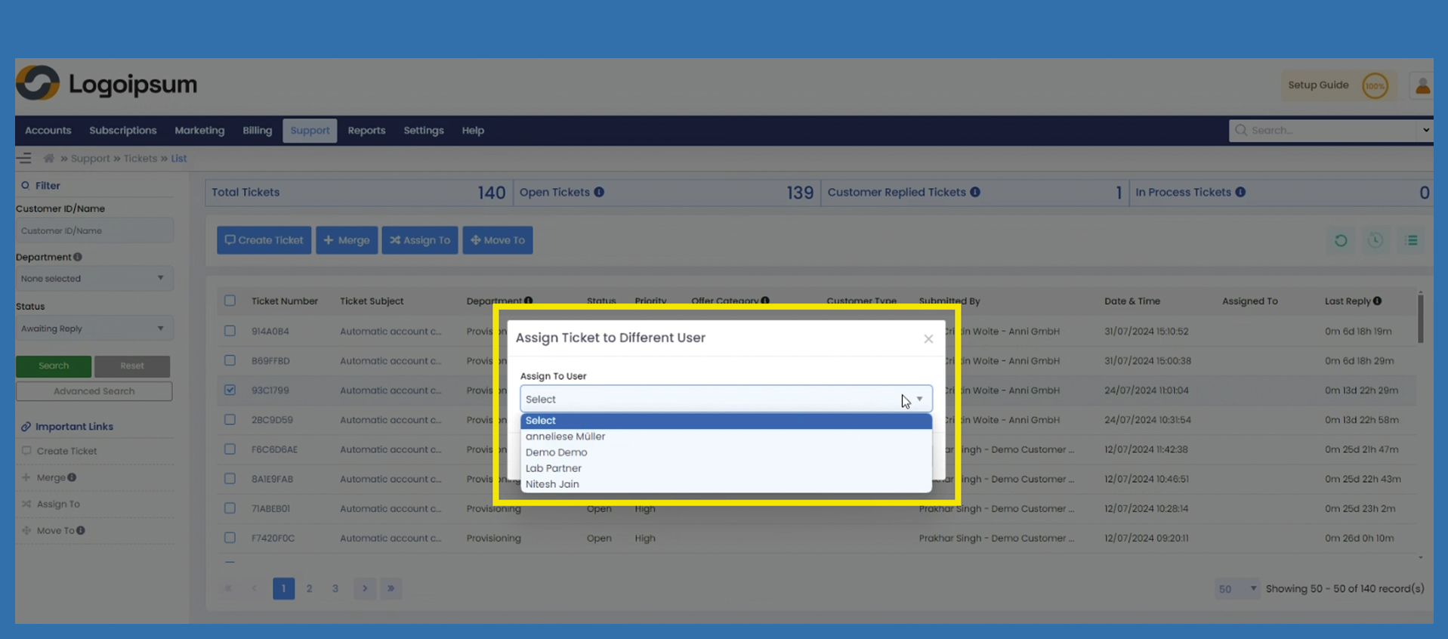Open the Billing menu in the navigation bar
This screenshot has height=639, width=1448.
(257, 131)
